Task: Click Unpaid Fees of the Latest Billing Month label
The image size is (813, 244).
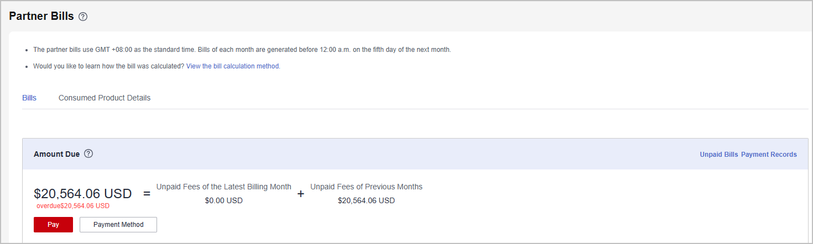Action: (223, 187)
